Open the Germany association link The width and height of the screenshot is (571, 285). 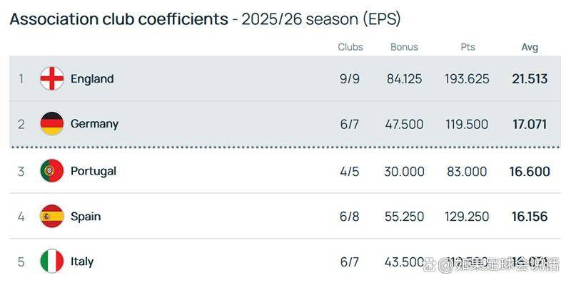coord(94,124)
